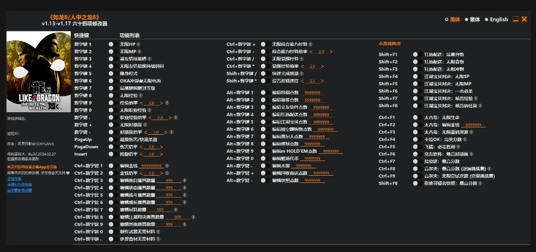Increase game speed on the Shift+数字键 * row
536x252 pixels.
[x=322, y=81]
